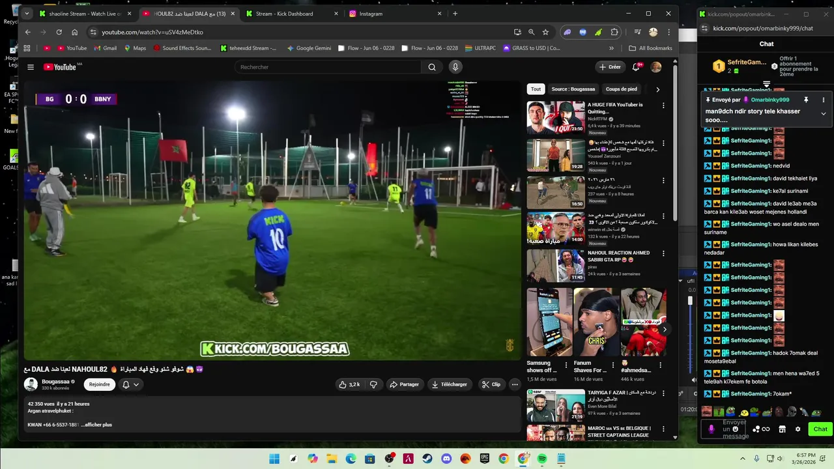Open YouTube guide hamburger menu
The image size is (834, 469).
point(31,67)
